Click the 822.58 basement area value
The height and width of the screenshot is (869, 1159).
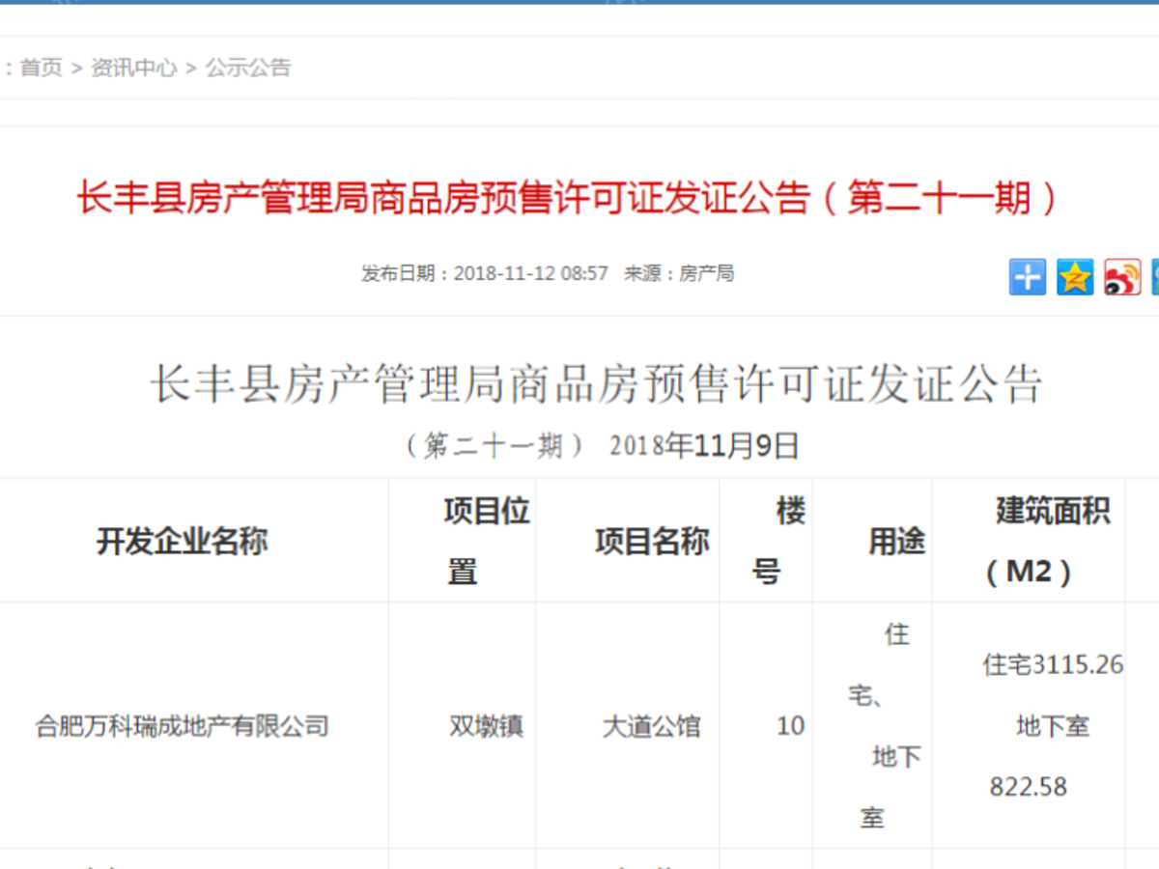(1029, 787)
